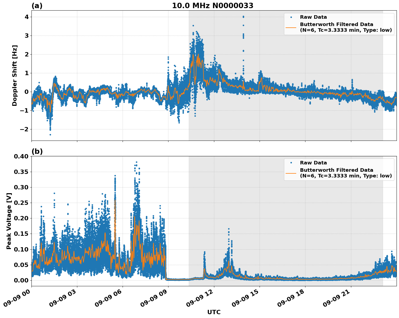399x318 pixels.
Task: Click the title 10.0 MHz N0000033
Action: pyautogui.click(x=213, y=5)
